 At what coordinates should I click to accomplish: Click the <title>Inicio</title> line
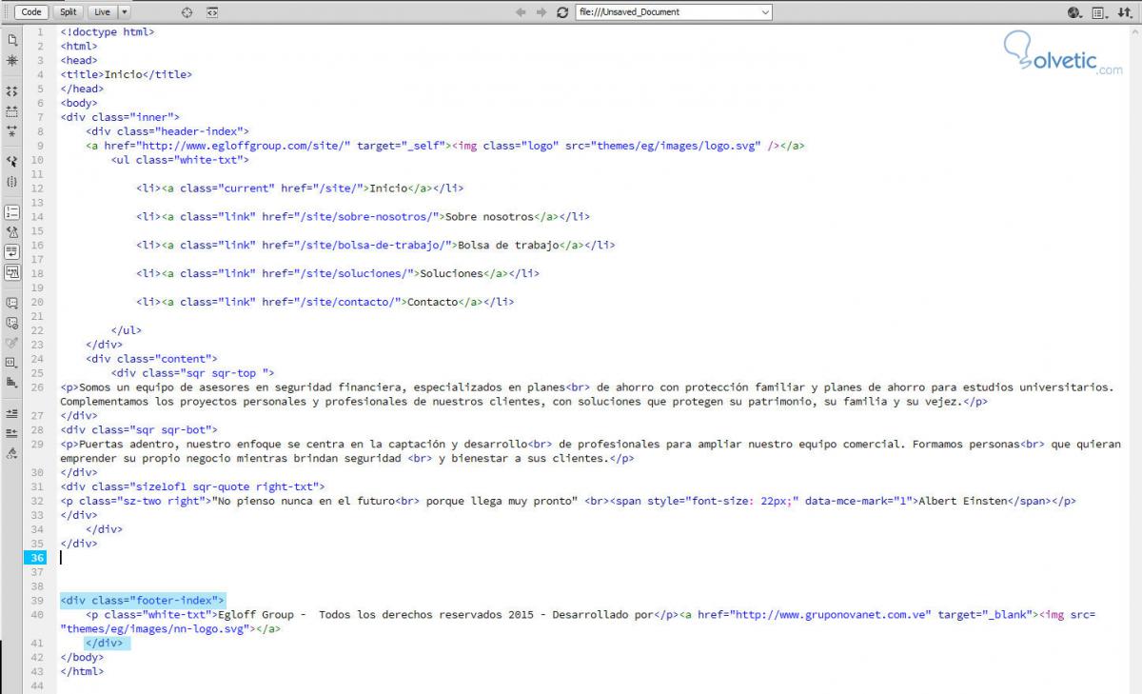click(x=127, y=74)
